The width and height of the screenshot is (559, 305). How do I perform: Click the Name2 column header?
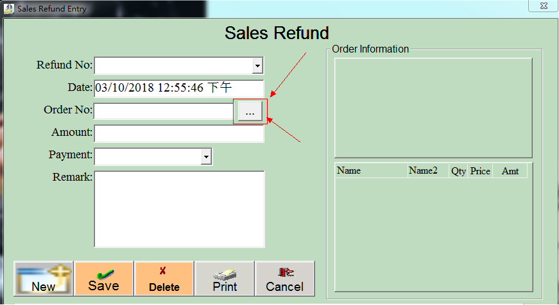427,171
